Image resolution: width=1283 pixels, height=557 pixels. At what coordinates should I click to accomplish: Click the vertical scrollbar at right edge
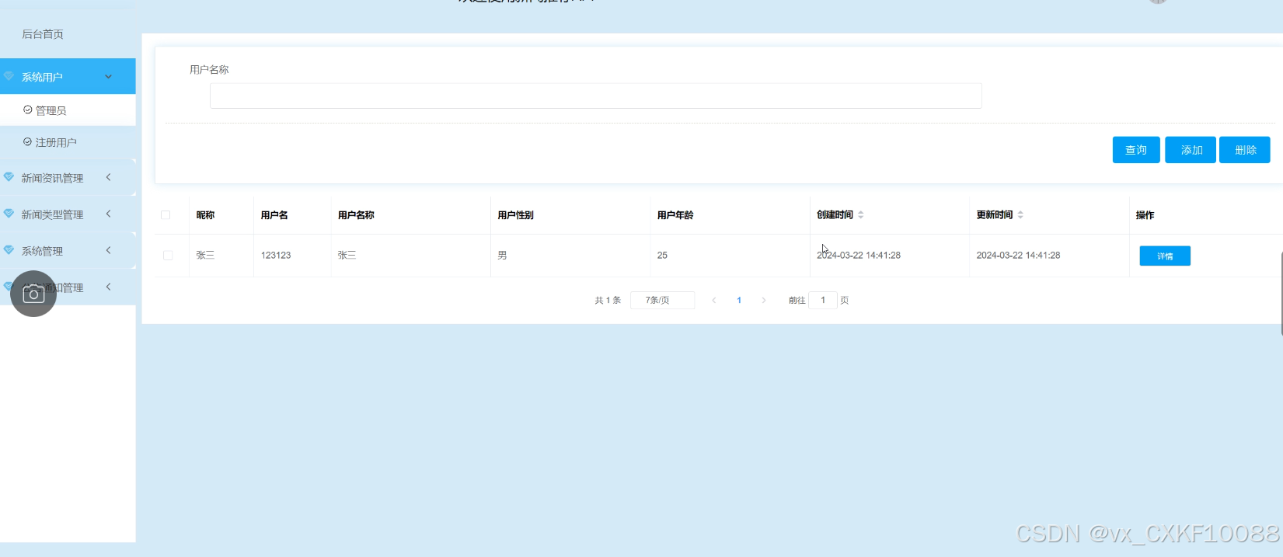(x=1281, y=293)
